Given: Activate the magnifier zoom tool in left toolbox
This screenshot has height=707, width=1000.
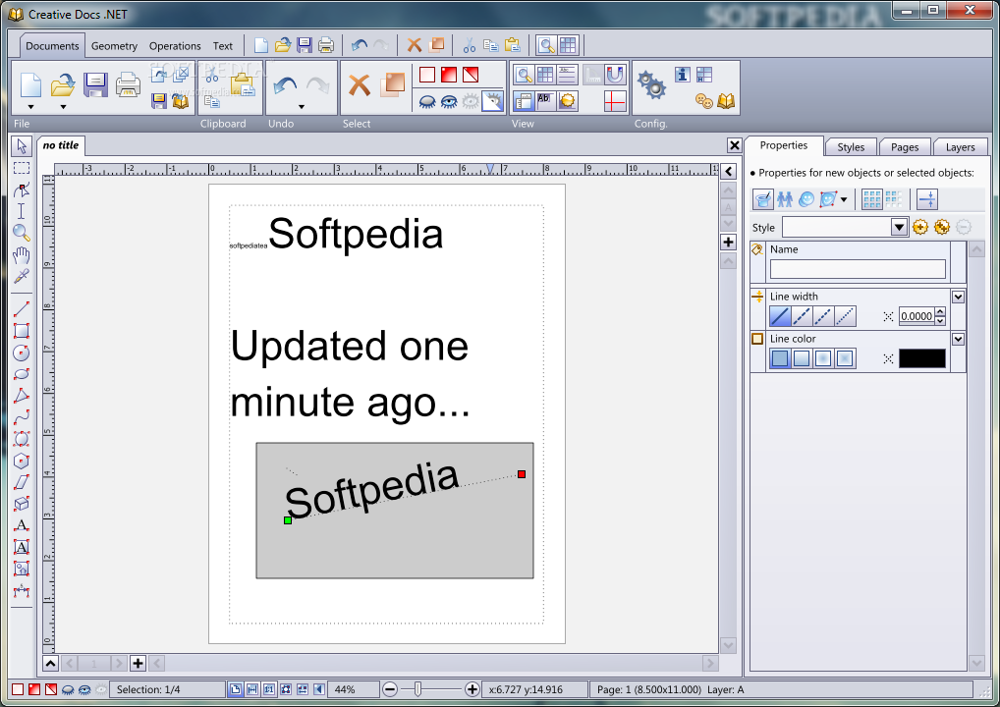Looking at the screenshot, I should point(21,233).
